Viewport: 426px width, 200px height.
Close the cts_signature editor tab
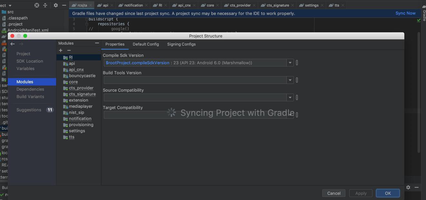[293, 5]
